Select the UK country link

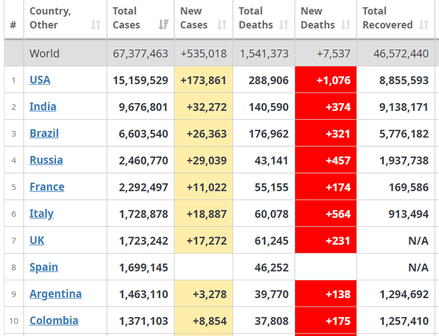[x=37, y=240]
